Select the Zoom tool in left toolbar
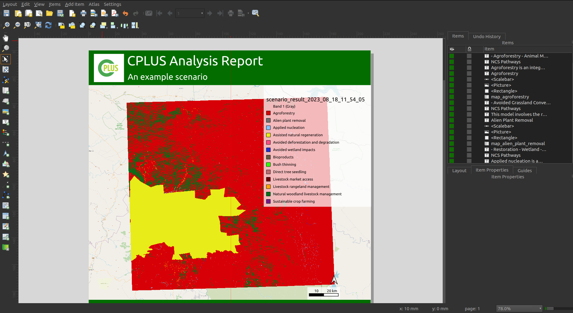Viewport: 573px width, 313px height. (x=6, y=48)
